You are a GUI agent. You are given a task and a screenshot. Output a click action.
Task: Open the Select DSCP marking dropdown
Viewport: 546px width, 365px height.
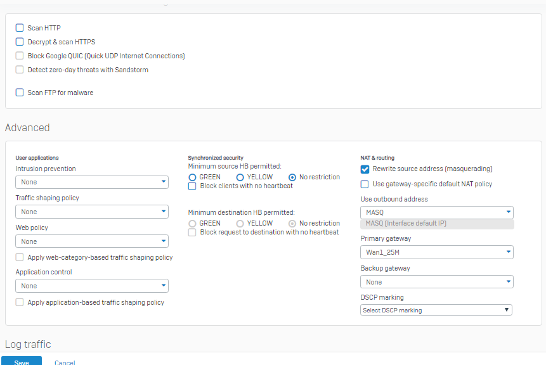[x=436, y=310]
